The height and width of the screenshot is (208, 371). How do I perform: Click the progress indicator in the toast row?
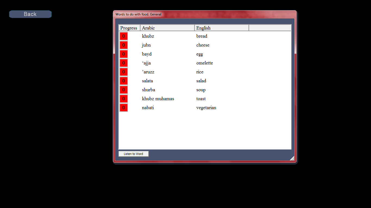(x=124, y=99)
